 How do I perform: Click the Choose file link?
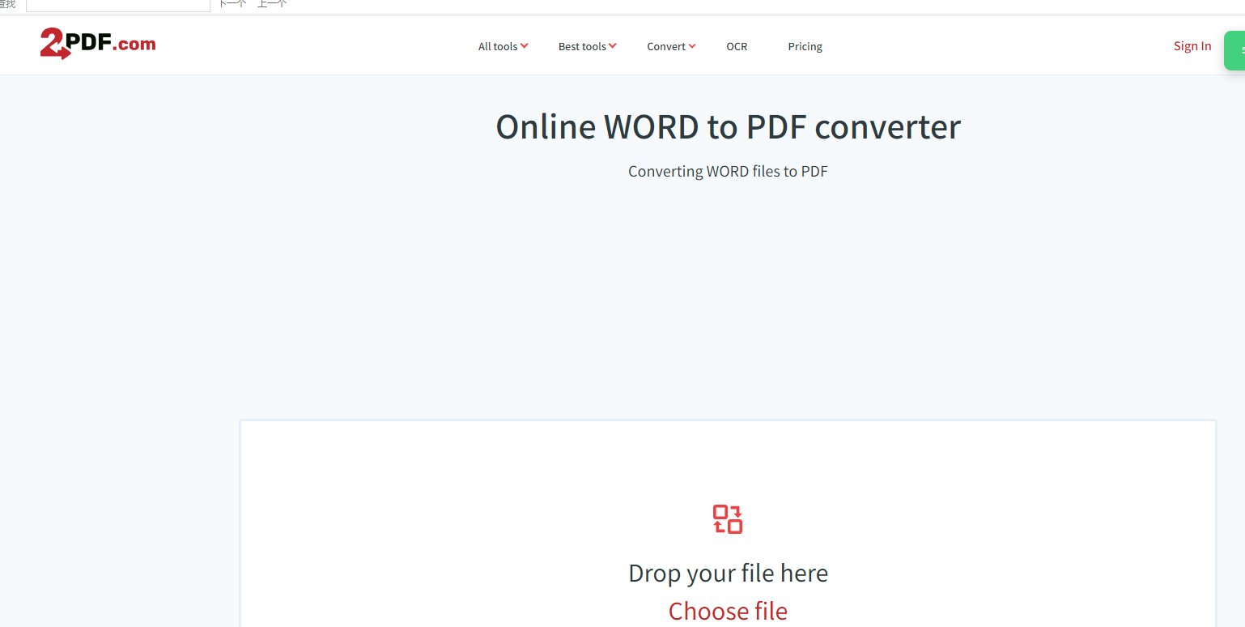[x=727, y=611]
